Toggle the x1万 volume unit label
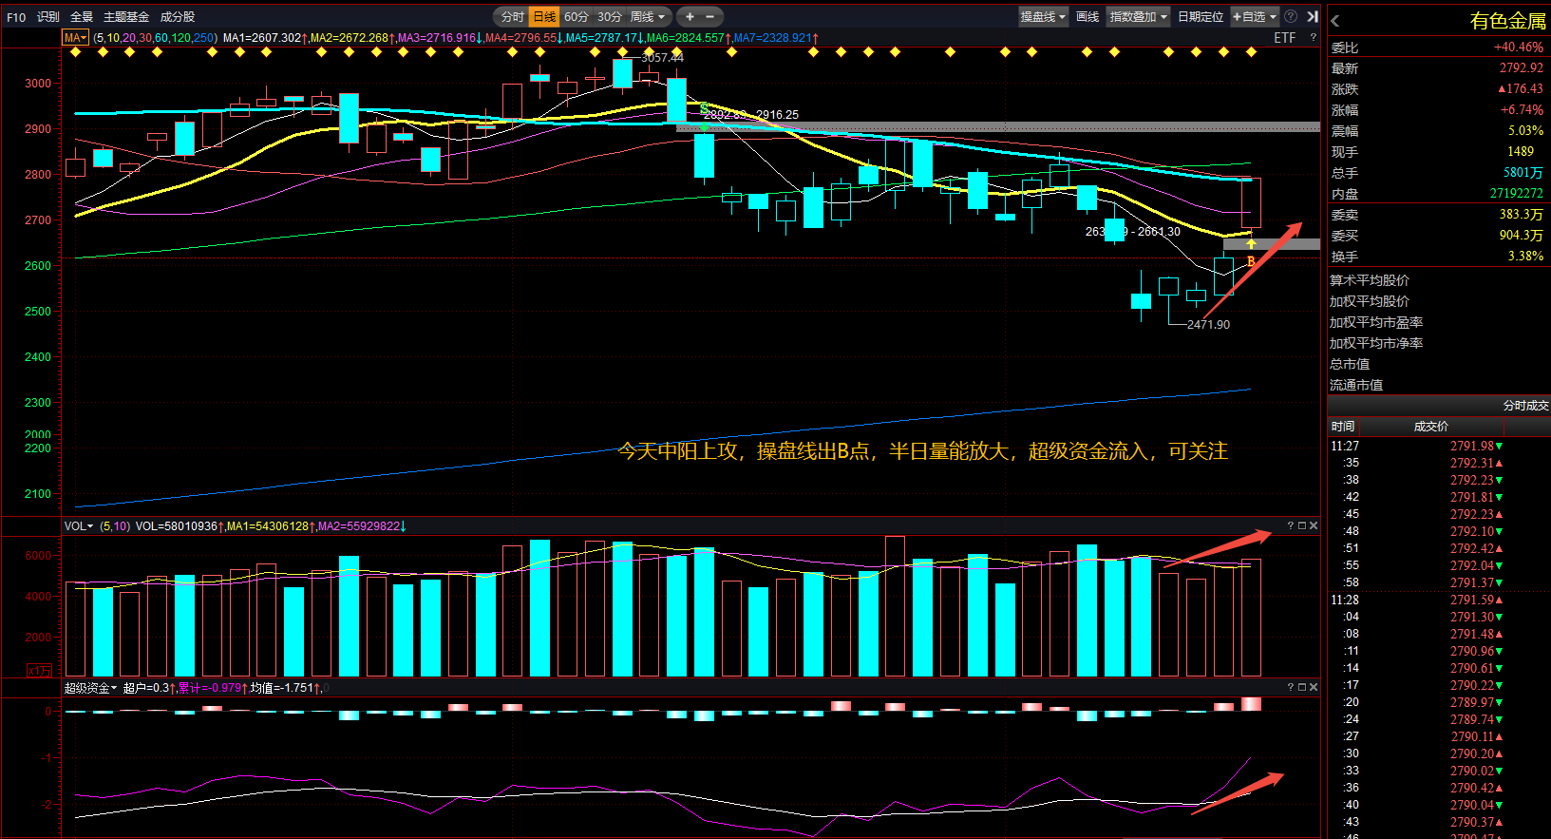The height and width of the screenshot is (839, 1551). coord(40,670)
